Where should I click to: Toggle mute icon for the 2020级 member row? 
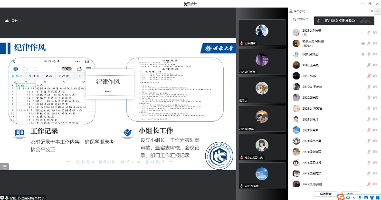coord(369,97)
